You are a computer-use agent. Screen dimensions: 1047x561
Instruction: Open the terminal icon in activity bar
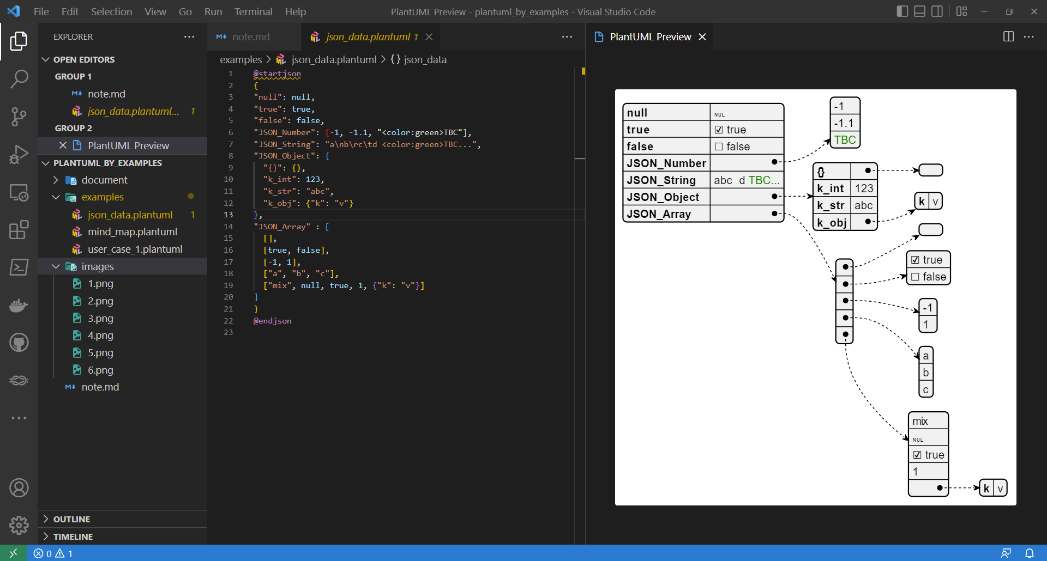[19, 267]
